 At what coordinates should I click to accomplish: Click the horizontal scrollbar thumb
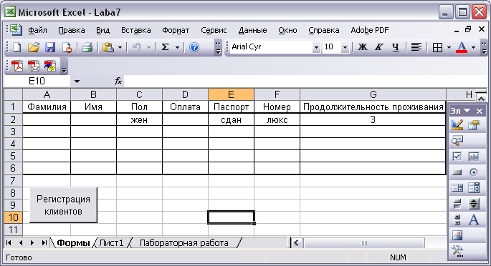pos(364,243)
